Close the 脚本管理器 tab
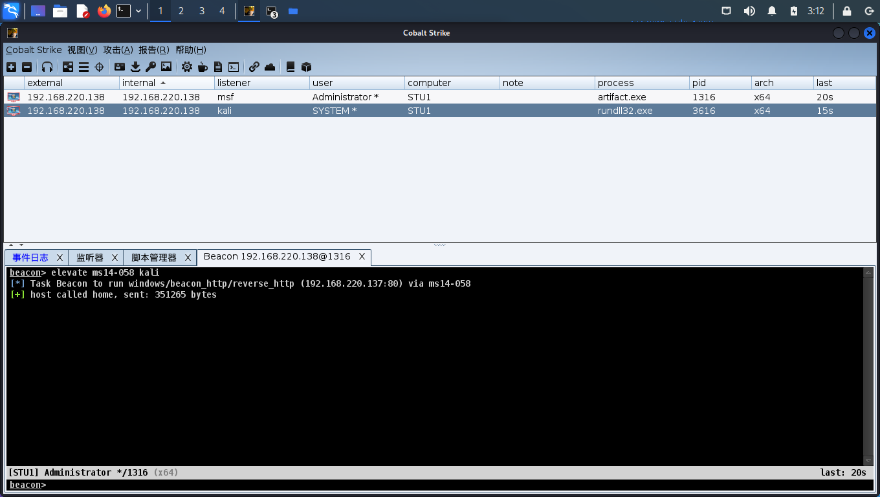The image size is (880, 497). pyautogui.click(x=188, y=258)
